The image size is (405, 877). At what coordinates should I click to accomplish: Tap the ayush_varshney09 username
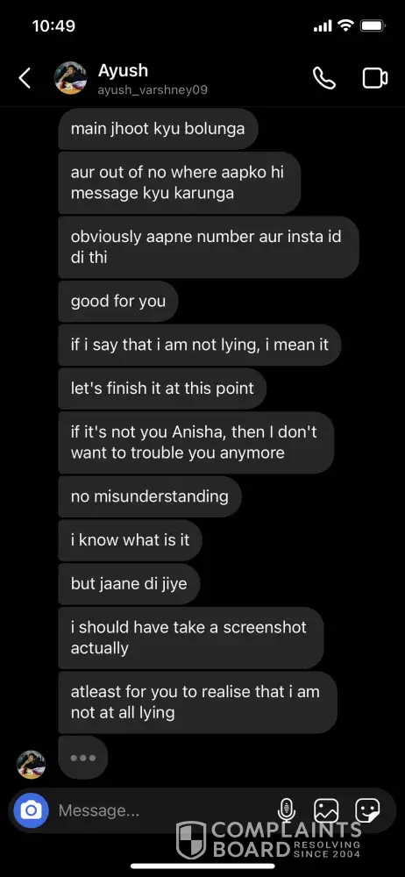click(153, 90)
